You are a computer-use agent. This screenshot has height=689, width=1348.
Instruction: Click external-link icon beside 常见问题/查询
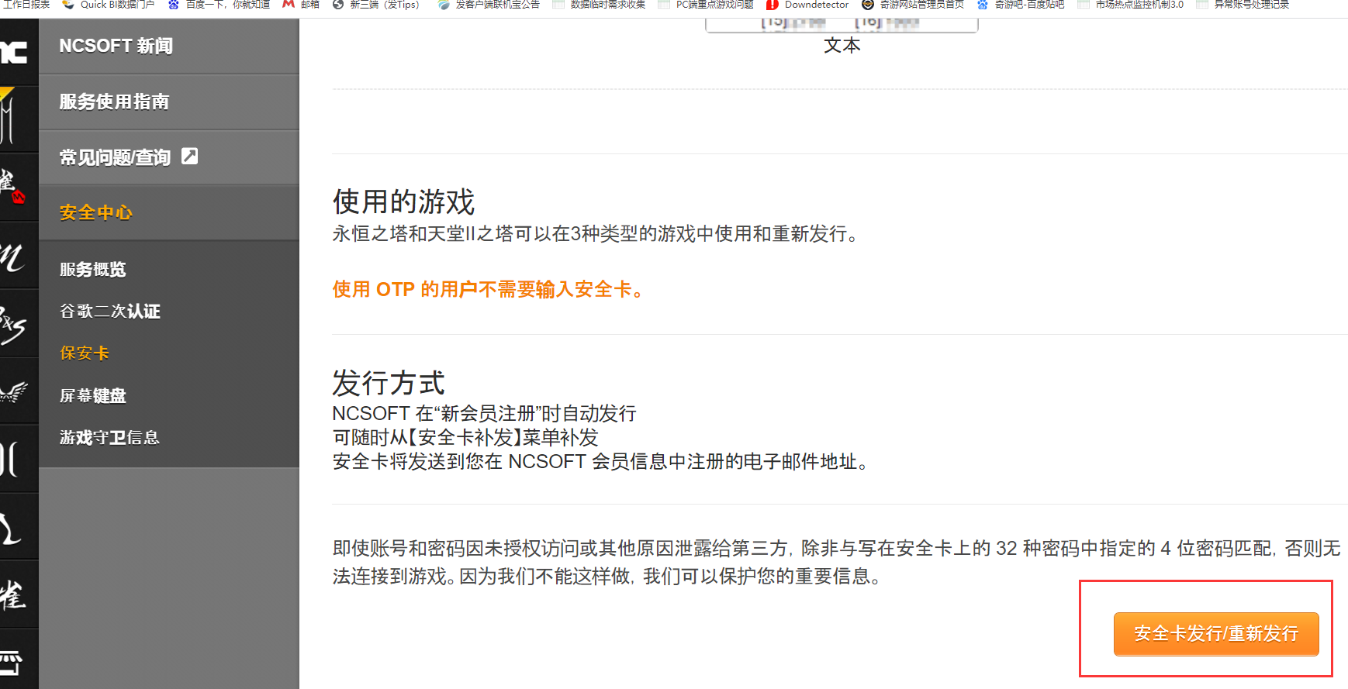click(190, 156)
